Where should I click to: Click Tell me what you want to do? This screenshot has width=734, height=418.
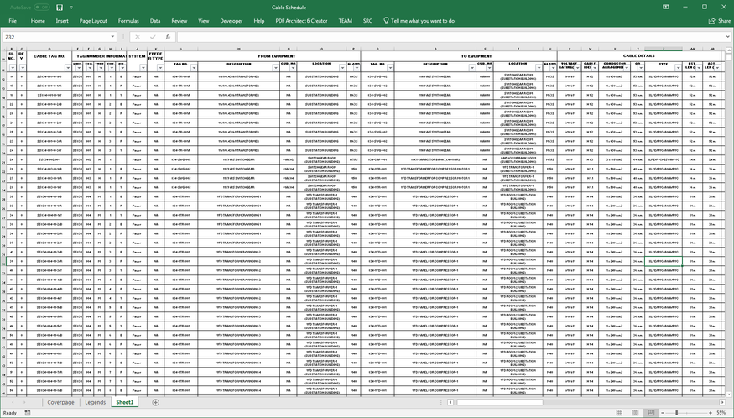[x=423, y=21]
